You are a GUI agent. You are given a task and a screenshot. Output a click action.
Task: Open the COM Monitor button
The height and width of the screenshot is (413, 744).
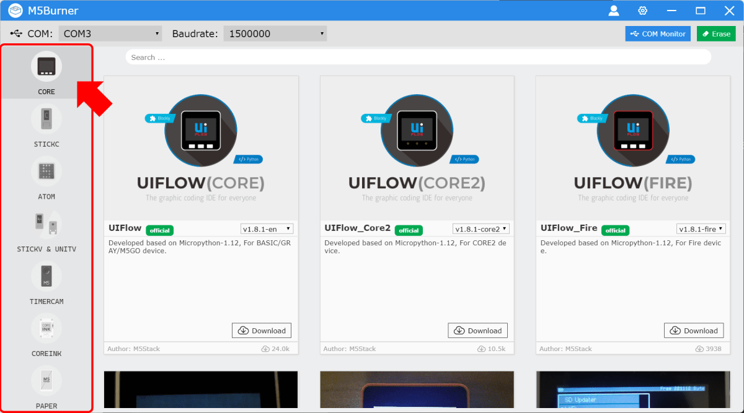(658, 33)
